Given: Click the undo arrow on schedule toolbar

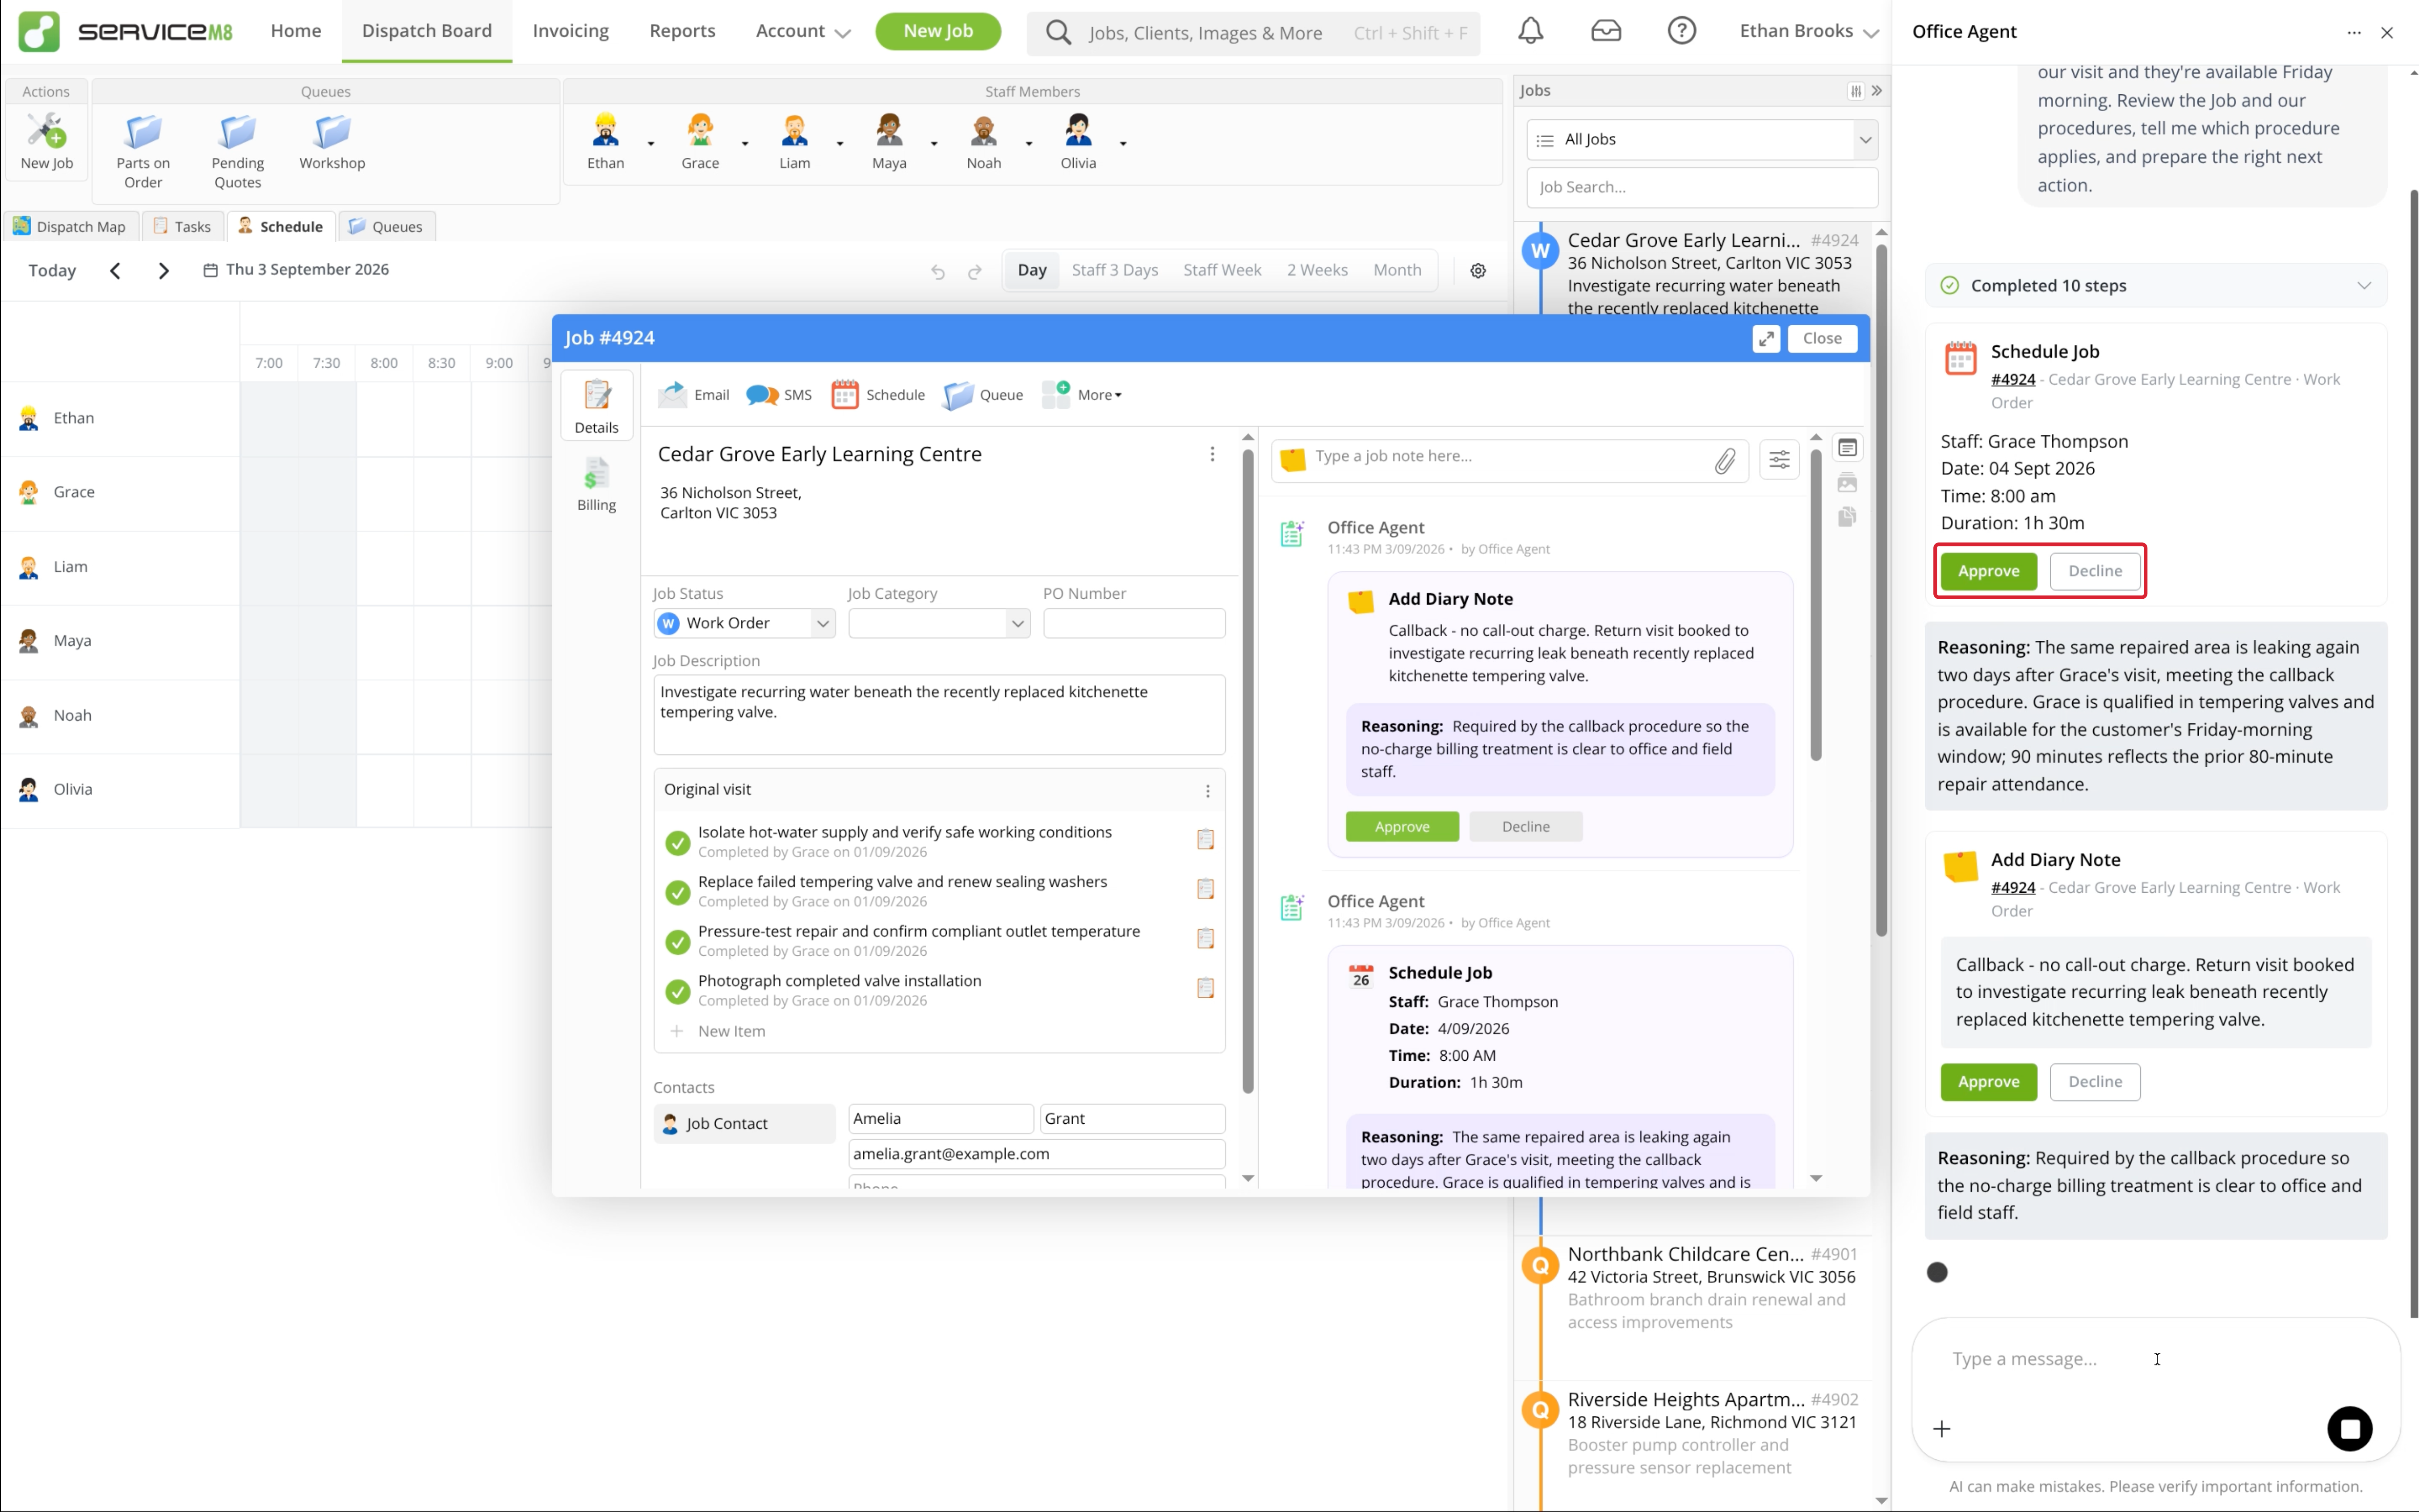Looking at the screenshot, I should click(x=938, y=271).
